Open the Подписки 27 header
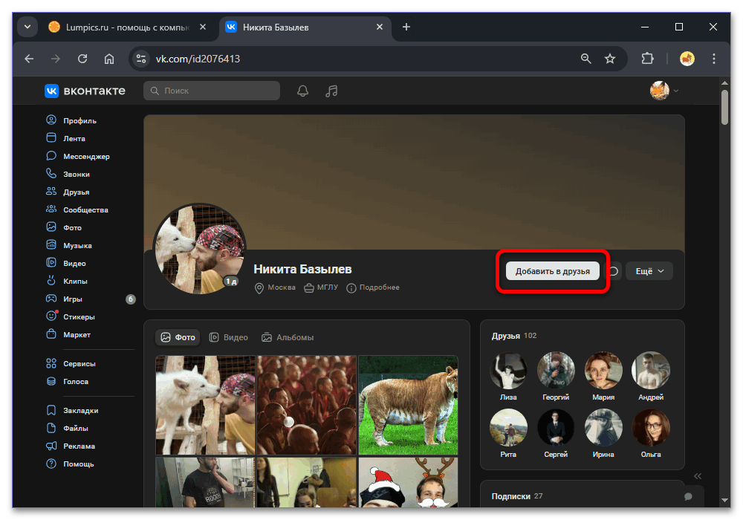The height and width of the screenshot is (520, 743). pyautogui.click(x=517, y=496)
